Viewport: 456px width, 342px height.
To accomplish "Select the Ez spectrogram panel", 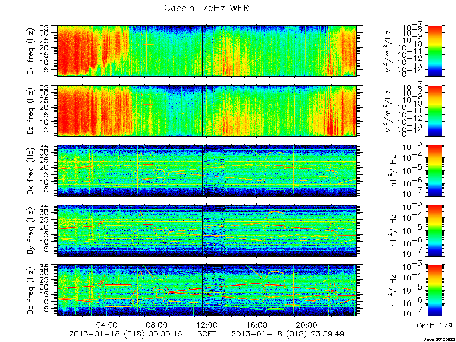I will pyautogui.click(x=207, y=111).
